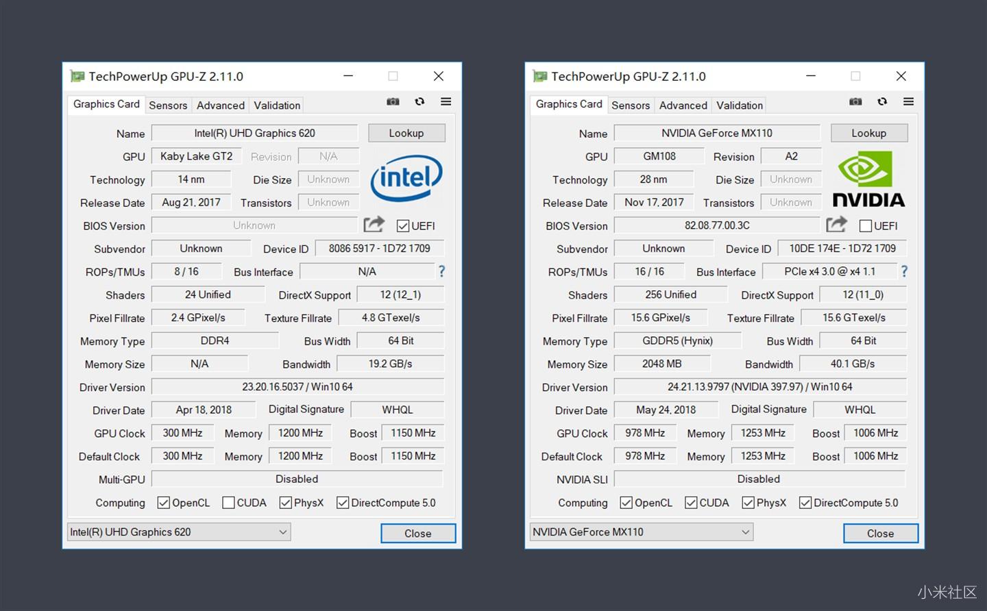Open the hamburger menu in NVIDIA window
The width and height of the screenshot is (987, 611).
(x=908, y=101)
